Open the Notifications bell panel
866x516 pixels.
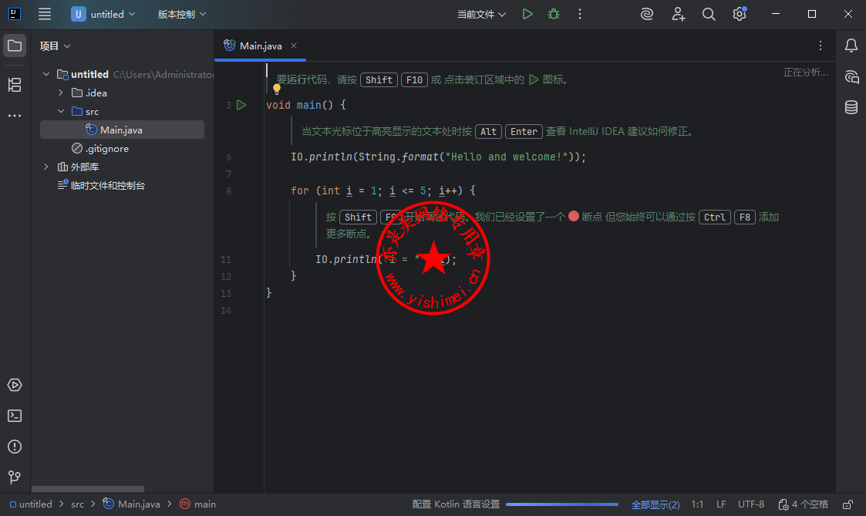(x=851, y=46)
